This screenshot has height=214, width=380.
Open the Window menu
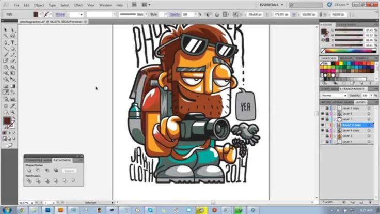click(105, 5)
